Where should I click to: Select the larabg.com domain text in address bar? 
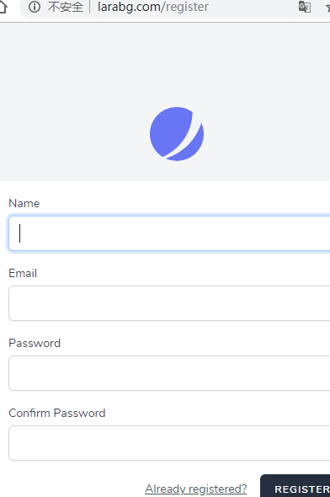[x=129, y=7]
